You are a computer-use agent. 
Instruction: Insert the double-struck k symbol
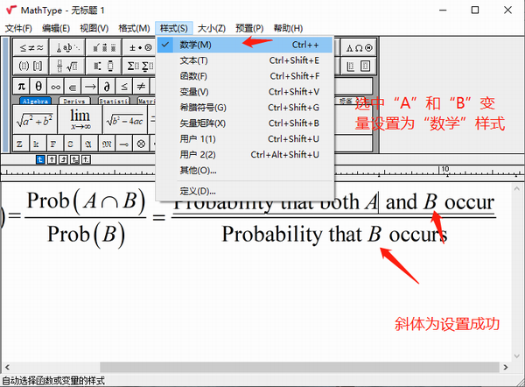(37, 144)
